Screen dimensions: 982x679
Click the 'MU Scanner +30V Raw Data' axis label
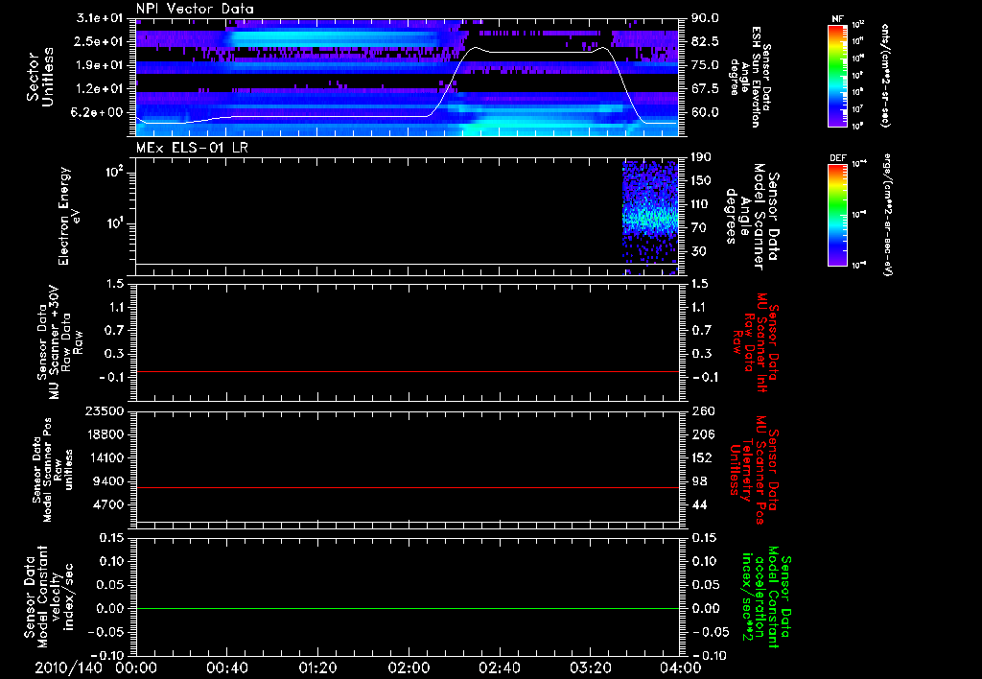[x=59, y=342]
